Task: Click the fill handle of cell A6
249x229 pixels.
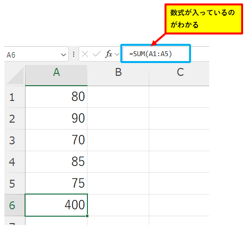Action: pos(87,216)
